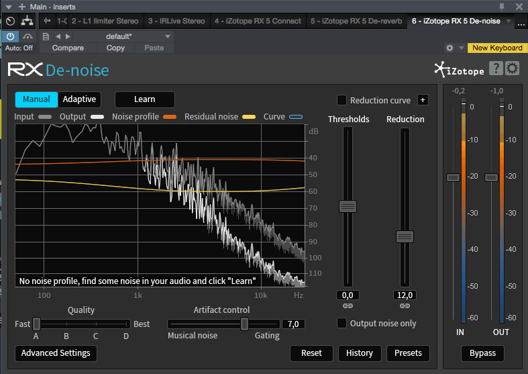This screenshot has height=374, width=528.
Task: Expand the arrow next to the gear near New Keyboard
Action: (461, 48)
